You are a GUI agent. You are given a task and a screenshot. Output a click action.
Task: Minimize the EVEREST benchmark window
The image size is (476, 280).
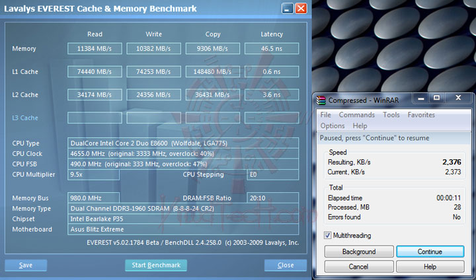[287, 8]
